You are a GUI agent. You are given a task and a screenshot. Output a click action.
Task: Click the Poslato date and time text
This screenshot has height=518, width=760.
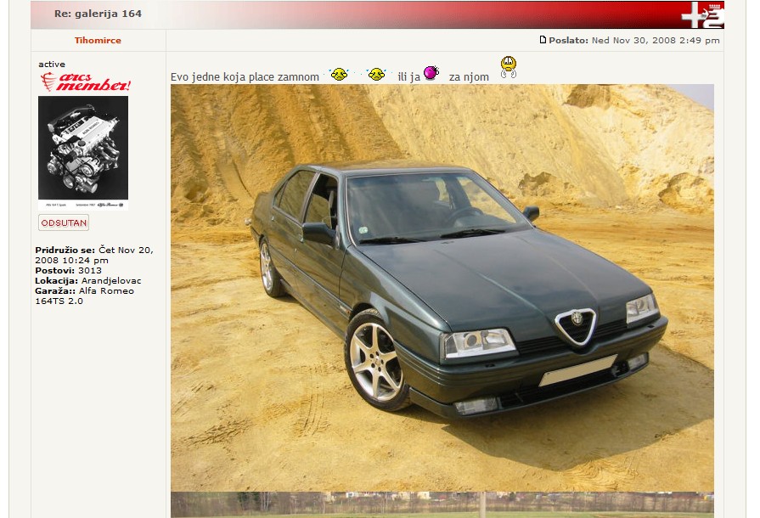point(655,40)
